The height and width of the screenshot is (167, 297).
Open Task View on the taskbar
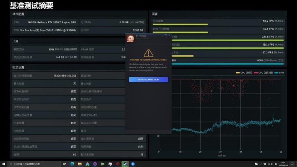point(64,164)
